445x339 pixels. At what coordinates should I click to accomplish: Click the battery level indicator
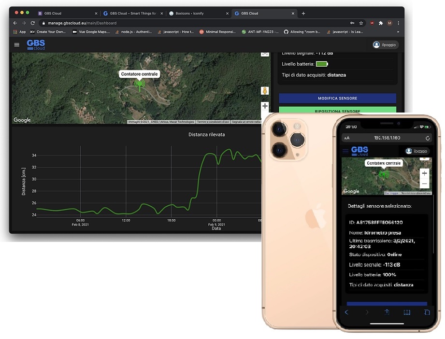(x=322, y=64)
